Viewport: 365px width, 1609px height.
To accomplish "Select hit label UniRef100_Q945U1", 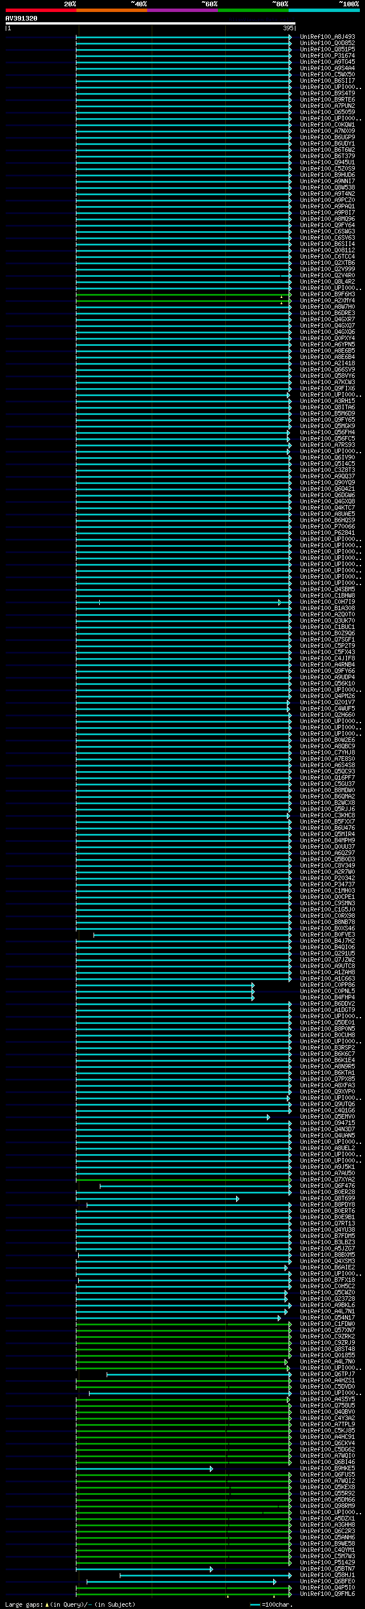I will 327,163.
